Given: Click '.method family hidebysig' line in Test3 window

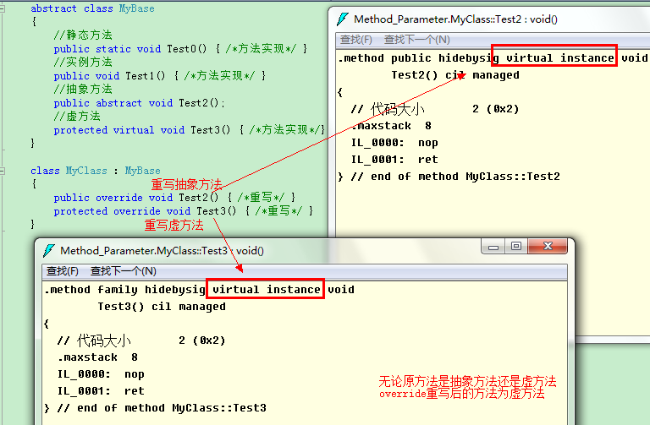Looking at the screenshot, I should [x=200, y=290].
